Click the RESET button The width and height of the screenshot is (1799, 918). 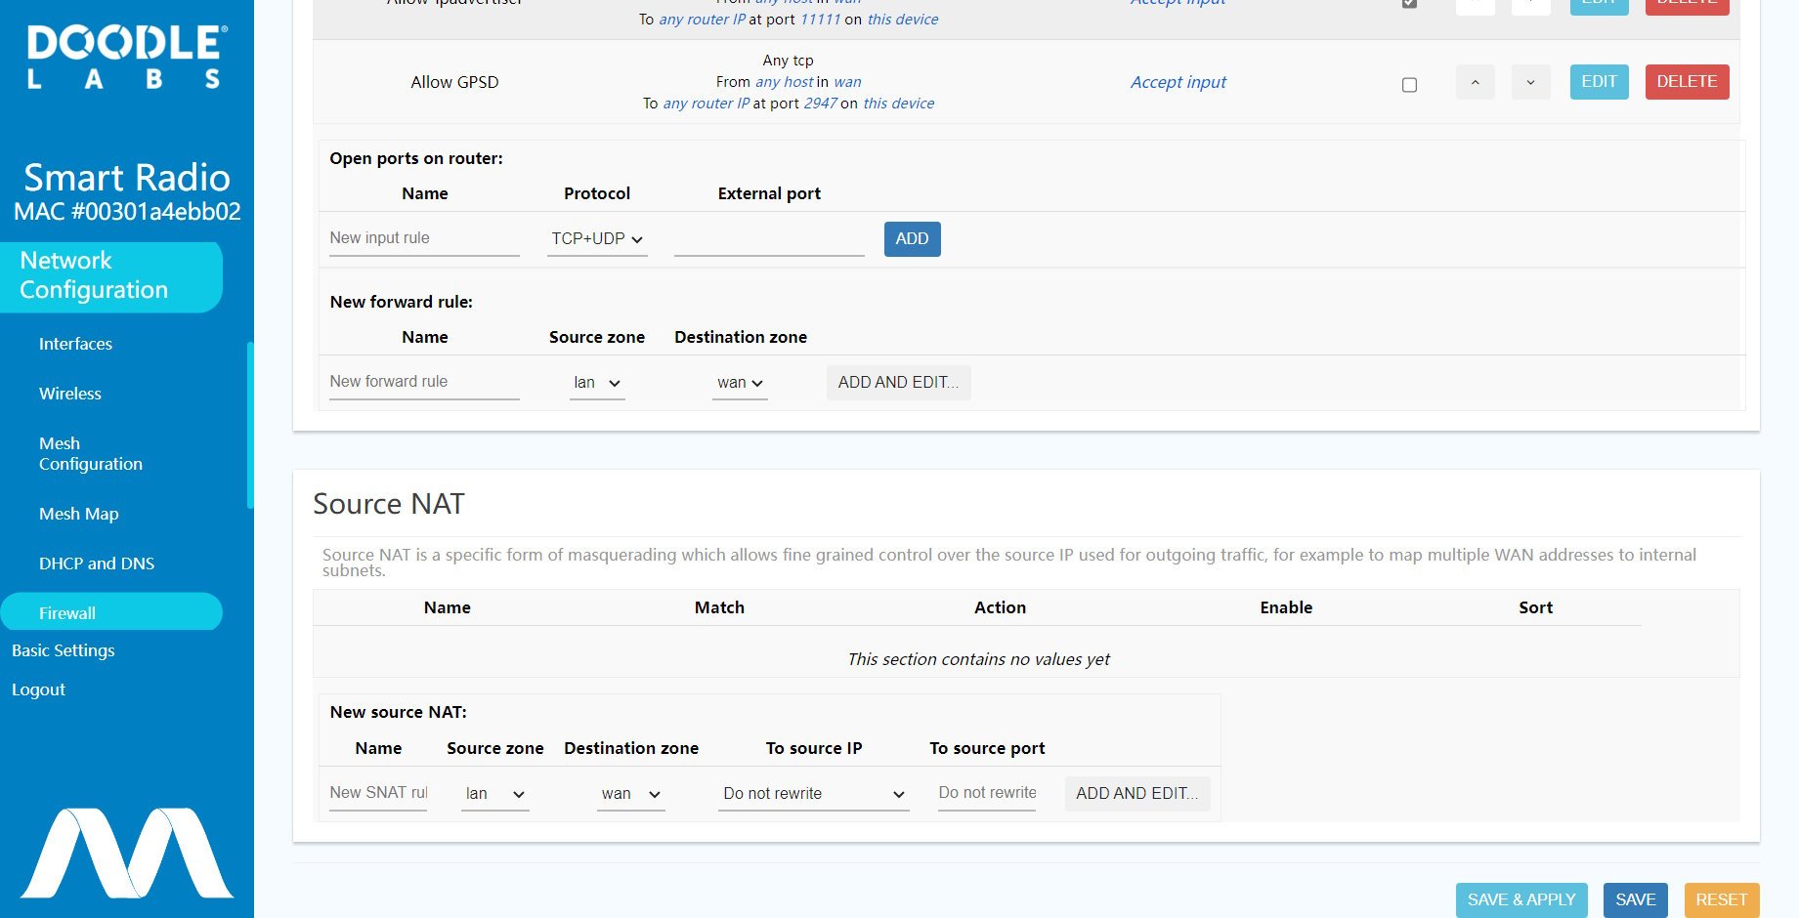pyautogui.click(x=1722, y=900)
